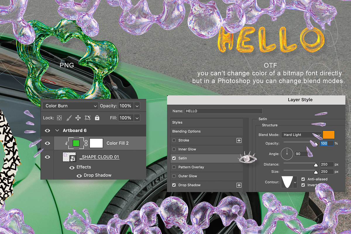Open the layer Opacity dropdown arrow
Image resolution: width=351 pixels, height=234 pixels.
(x=137, y=106)
